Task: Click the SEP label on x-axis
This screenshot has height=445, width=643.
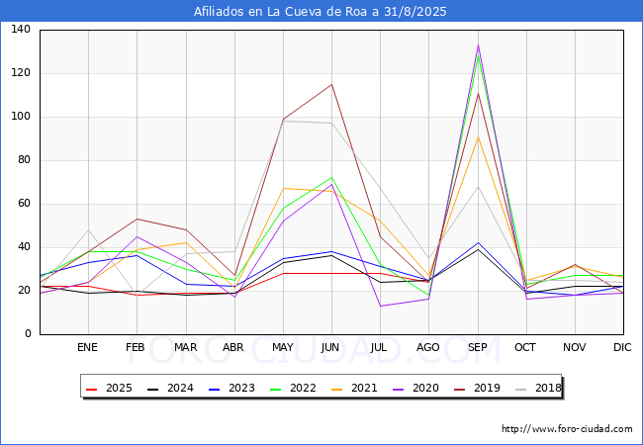Action: [478, 347]
